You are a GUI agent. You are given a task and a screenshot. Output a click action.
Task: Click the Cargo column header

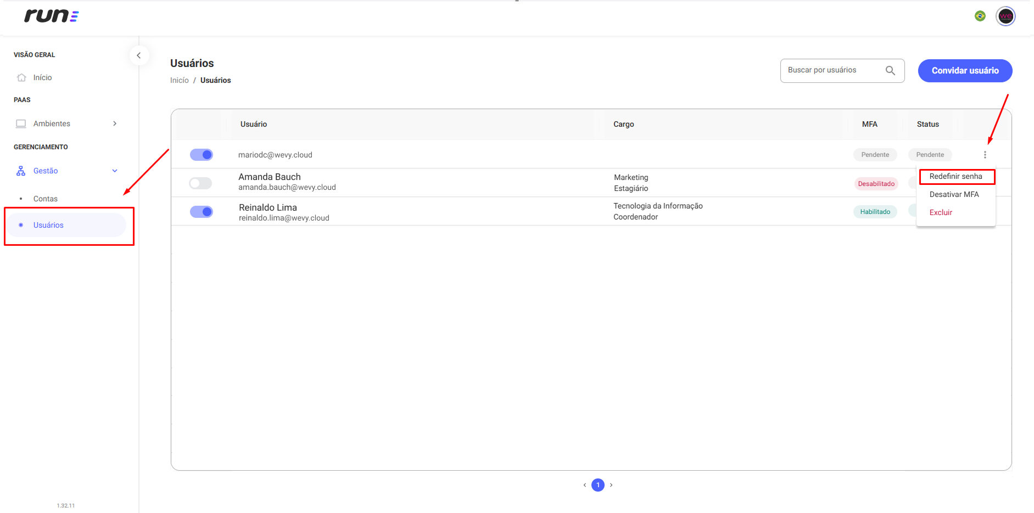624,124
